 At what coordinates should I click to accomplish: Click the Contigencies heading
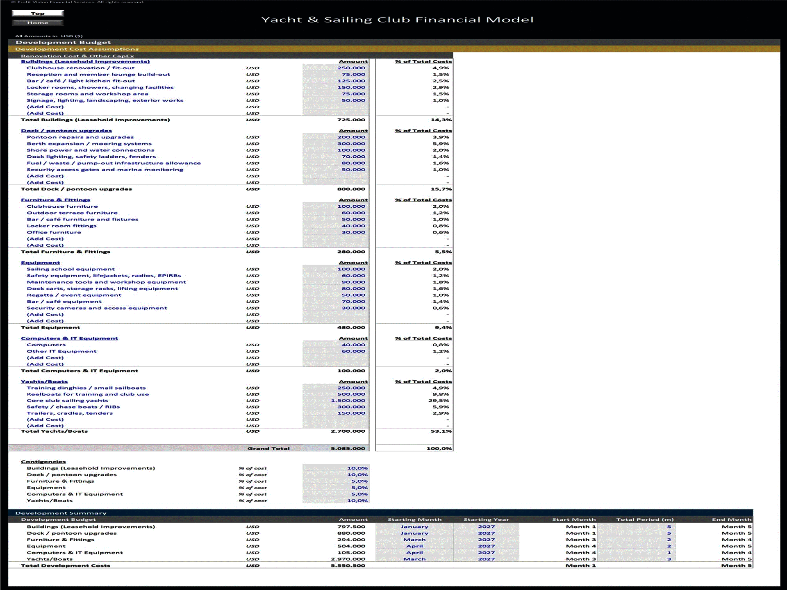point(43,462)
